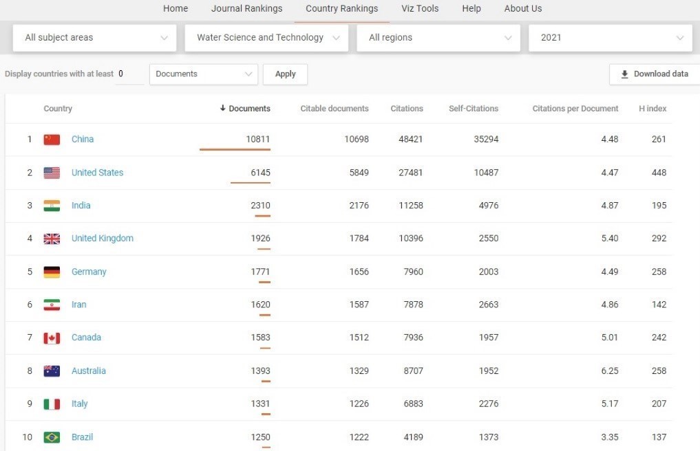Screen dimensions: 700x451
Task: Click the United States flag icon
Action: click(52, 173)
